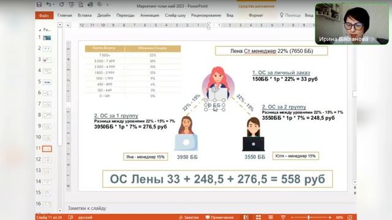This screenshot has width=392, height=220.
Task: Collapse the section triangle in slide panel
Action: (40, 30)
